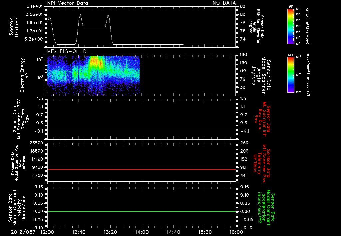Click the NPI Vector Data panel title
Viewport: 341px width, 236px height.
pyautogui.click(x=68, y=3)
